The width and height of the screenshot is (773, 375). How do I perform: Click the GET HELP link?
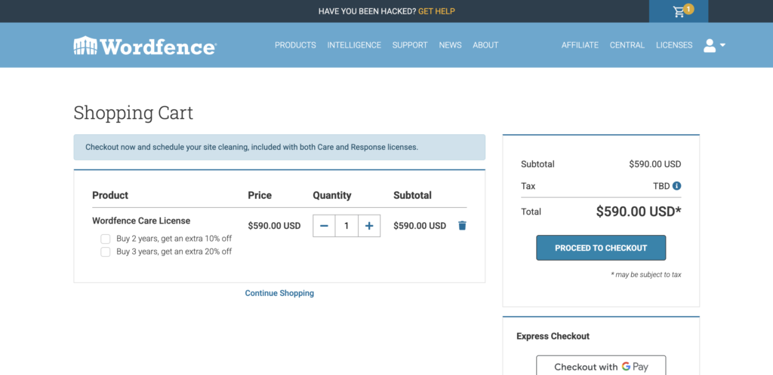click(x=436, y=11)
